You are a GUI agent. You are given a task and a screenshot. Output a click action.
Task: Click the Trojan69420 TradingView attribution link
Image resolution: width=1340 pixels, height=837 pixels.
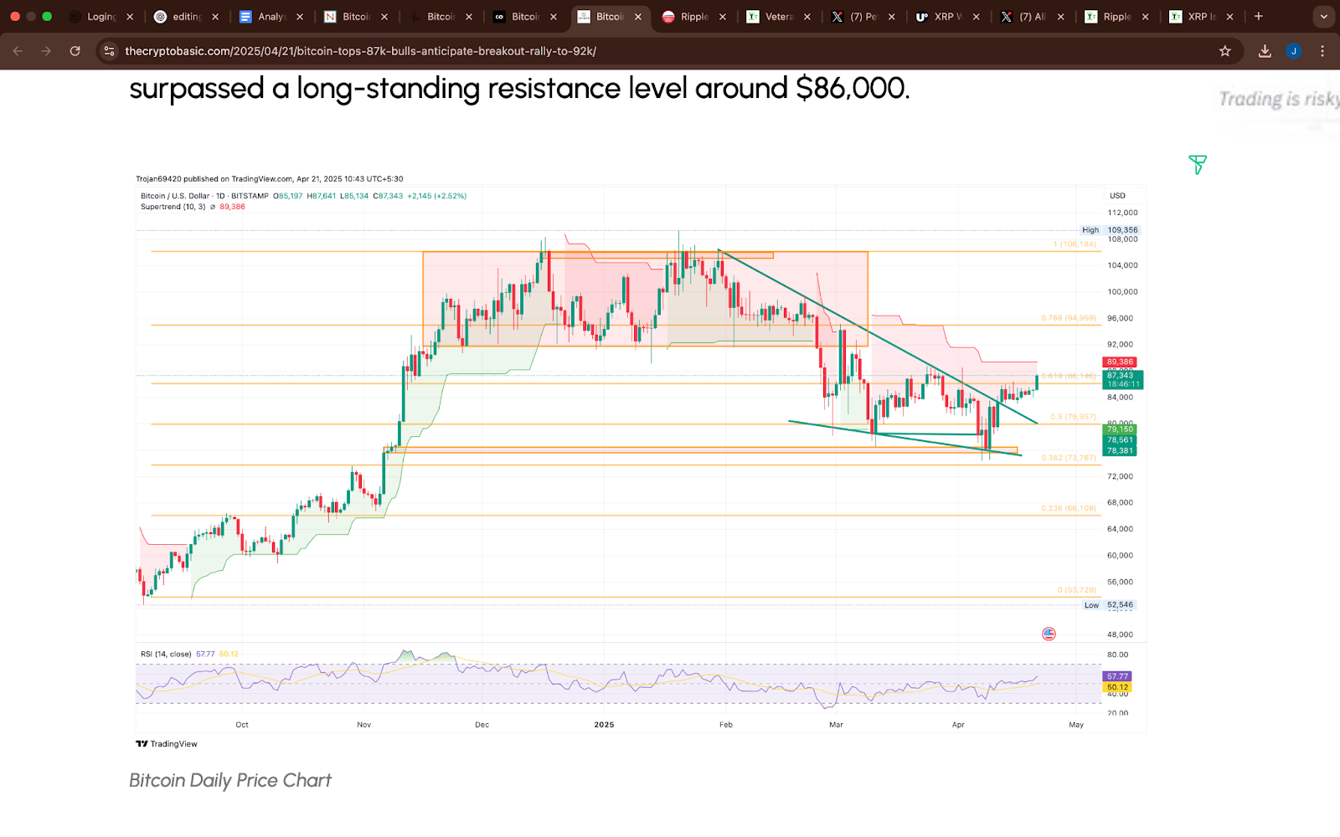pyautogui.click(x=161, y=178)
